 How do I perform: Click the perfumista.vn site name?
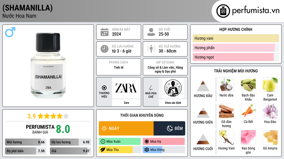coord(256,11)
